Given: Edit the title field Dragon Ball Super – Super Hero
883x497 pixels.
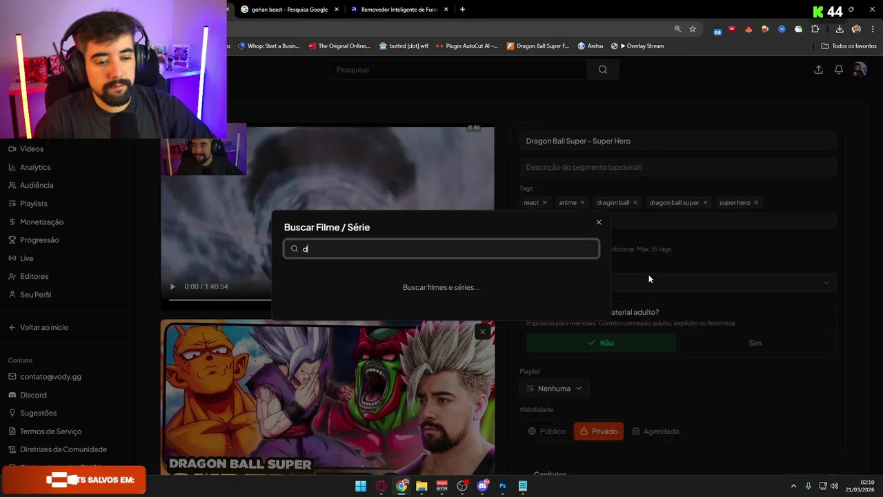Looking at the screenshot, I should click(x=678, y=141).
